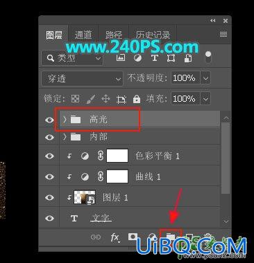
Task: Expand the 内部 group chevron
Action: [65, 137]
